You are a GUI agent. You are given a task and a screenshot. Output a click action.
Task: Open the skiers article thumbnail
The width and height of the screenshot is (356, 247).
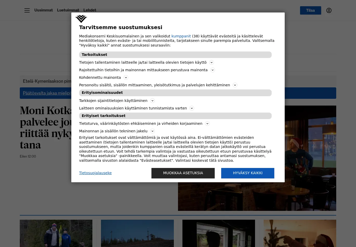[56, 233]
